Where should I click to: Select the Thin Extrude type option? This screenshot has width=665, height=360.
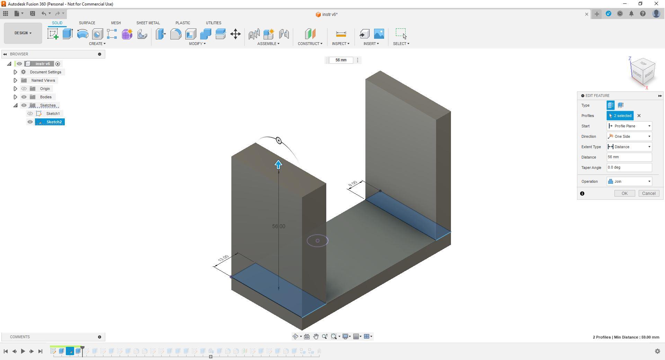pos(620,105)
